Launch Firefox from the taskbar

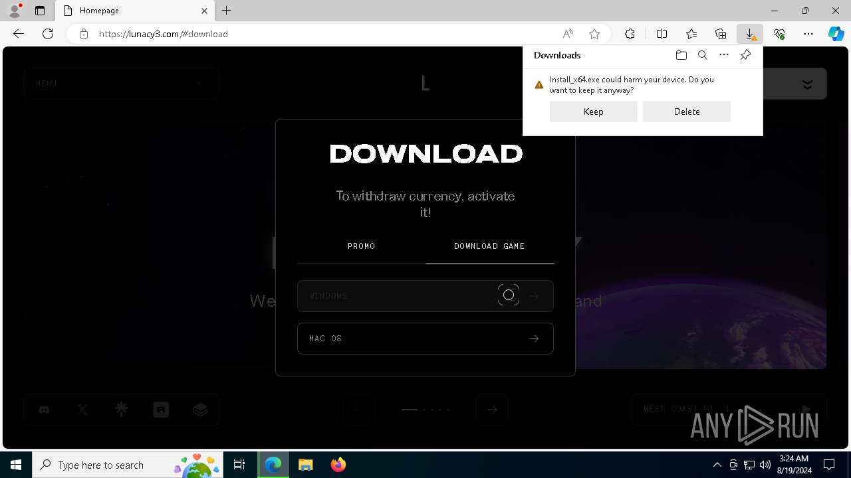pos(338,465)
